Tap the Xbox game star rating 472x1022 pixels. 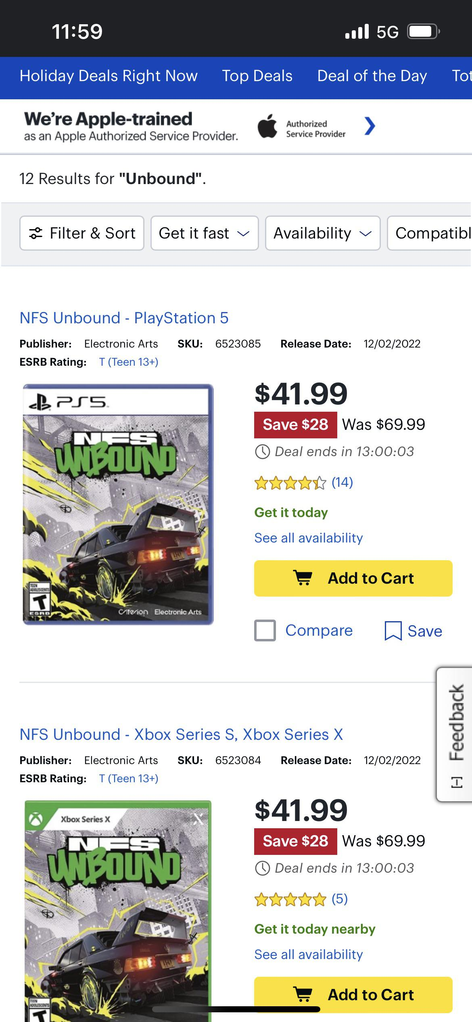point(290,899)
